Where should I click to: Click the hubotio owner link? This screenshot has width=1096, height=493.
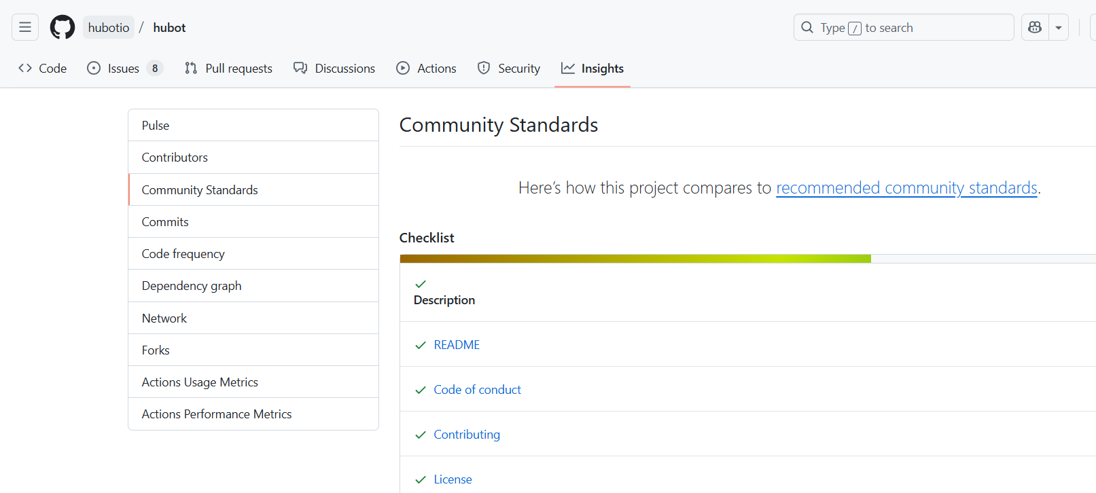point(109,27)
